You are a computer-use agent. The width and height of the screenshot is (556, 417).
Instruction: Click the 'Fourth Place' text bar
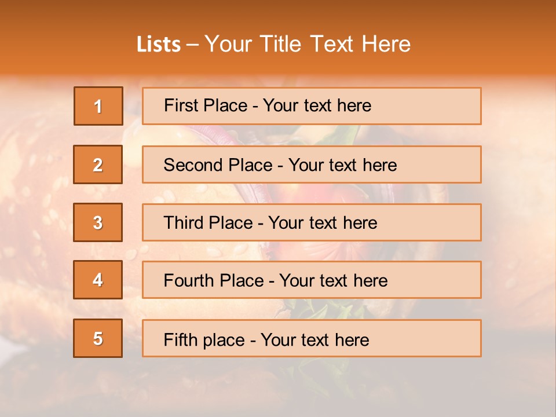(312, 280)
